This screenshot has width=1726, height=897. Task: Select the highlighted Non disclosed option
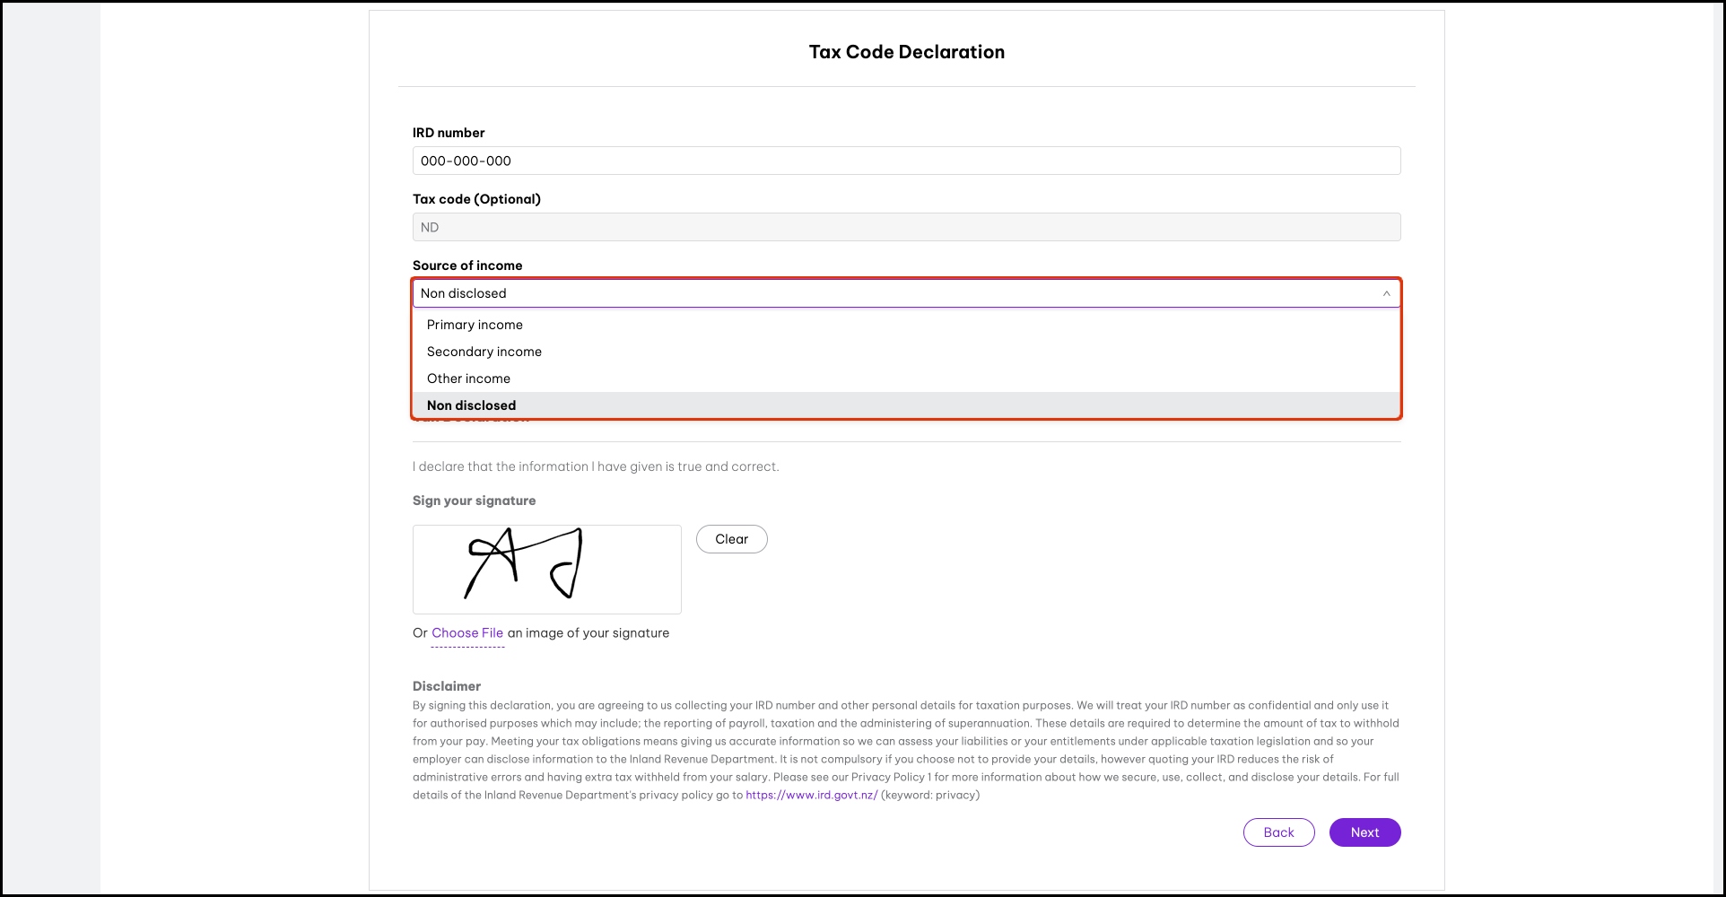472,405
